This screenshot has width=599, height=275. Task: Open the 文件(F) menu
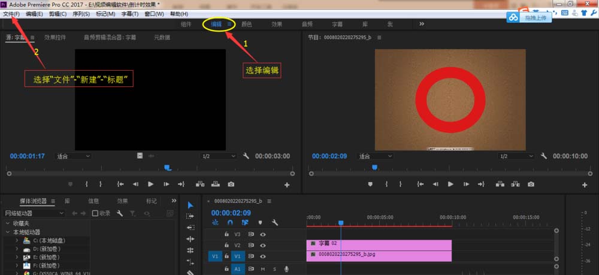click(11, 14)
